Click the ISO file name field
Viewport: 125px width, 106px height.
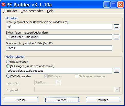(x=59, y=71)
